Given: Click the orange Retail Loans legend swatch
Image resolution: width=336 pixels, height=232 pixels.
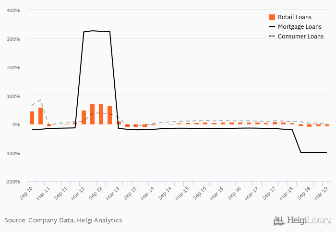Looking at the screenshot, I should click(272, 17).
